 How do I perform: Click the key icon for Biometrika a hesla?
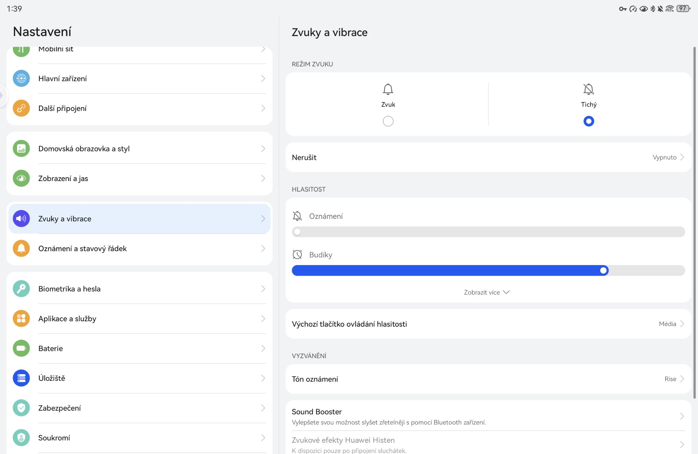pyautogui.click(x=21, y=289)
